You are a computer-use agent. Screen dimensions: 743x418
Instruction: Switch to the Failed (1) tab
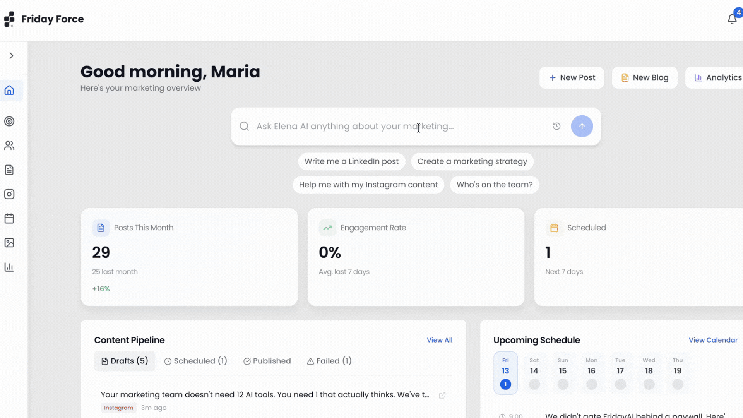(329, 361)
